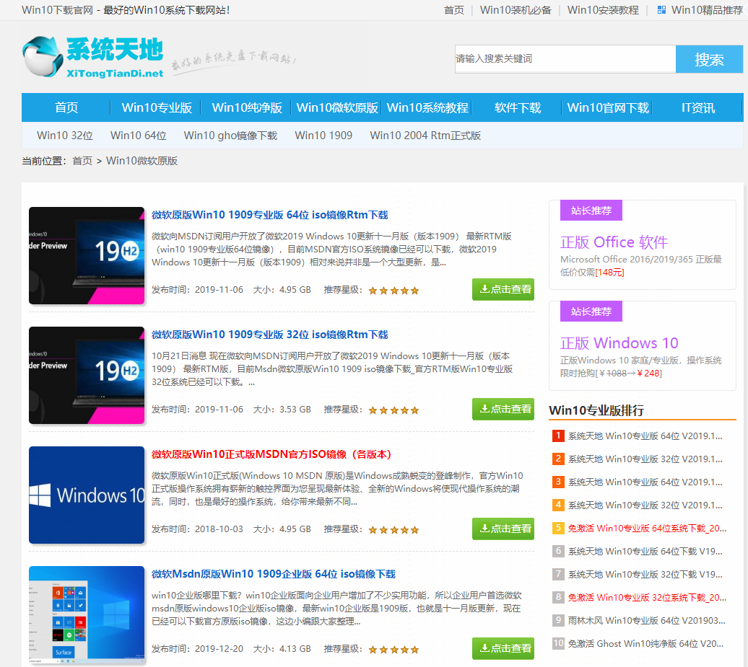Select IT资讯 navigation item

click(x=698, y=107)
